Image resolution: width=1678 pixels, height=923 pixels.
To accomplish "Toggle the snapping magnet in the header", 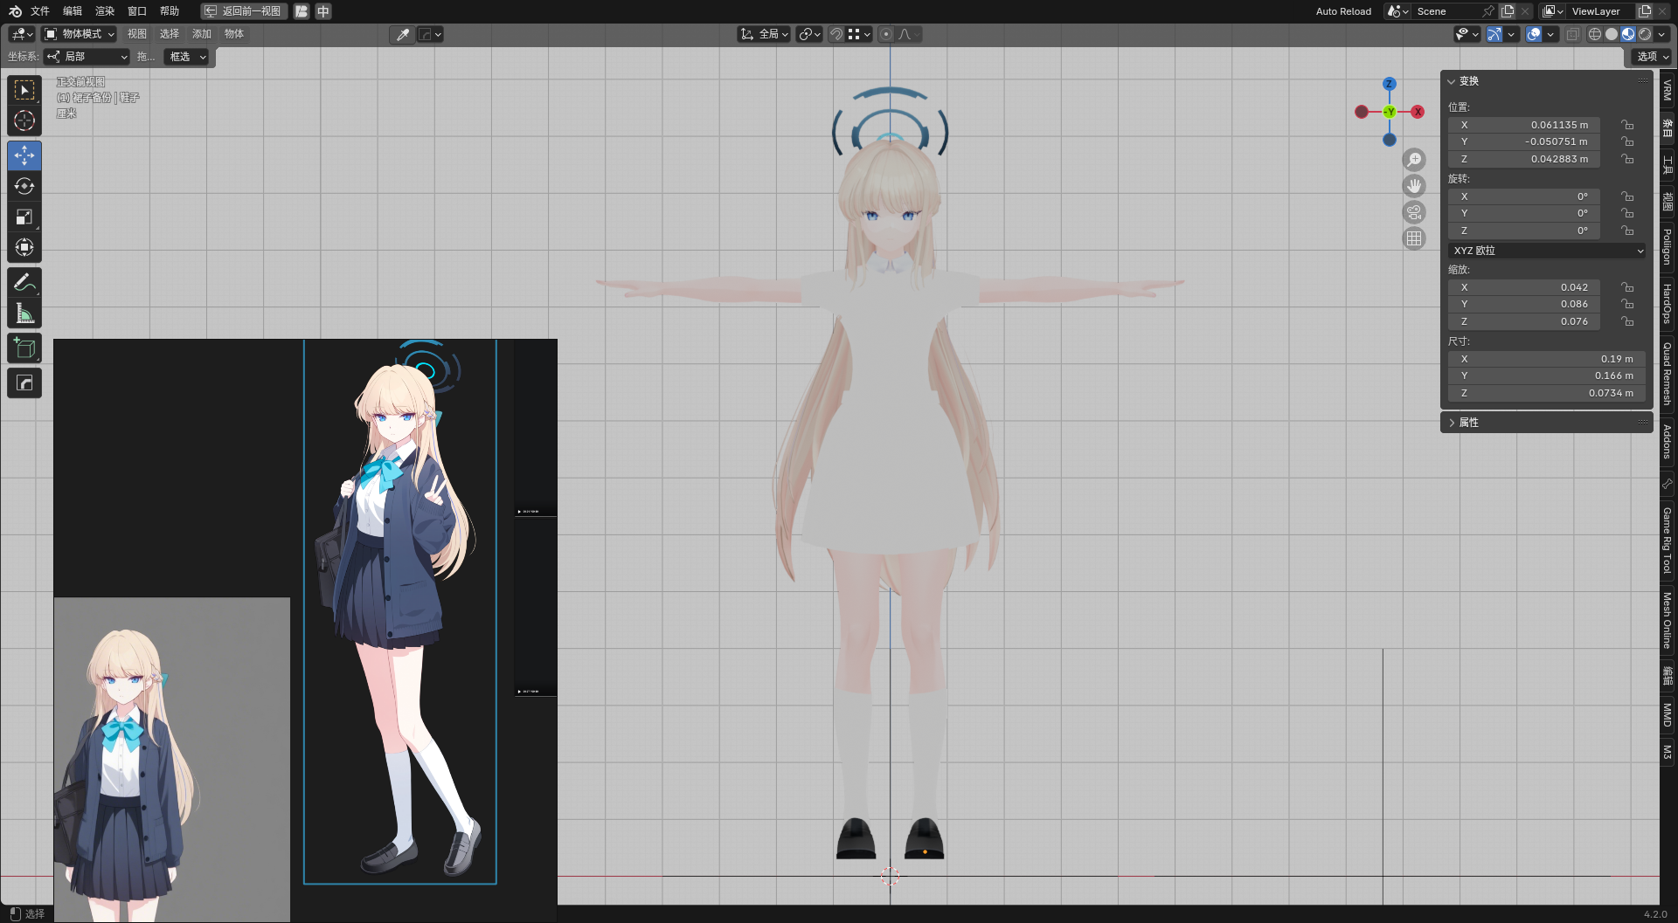I will point(836,34).
